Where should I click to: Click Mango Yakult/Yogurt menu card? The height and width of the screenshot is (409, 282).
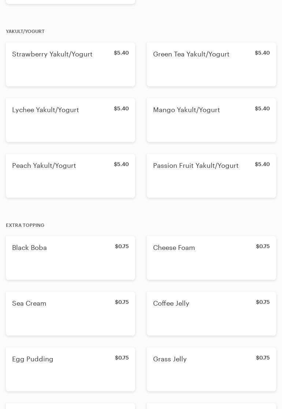coord(211,120)
